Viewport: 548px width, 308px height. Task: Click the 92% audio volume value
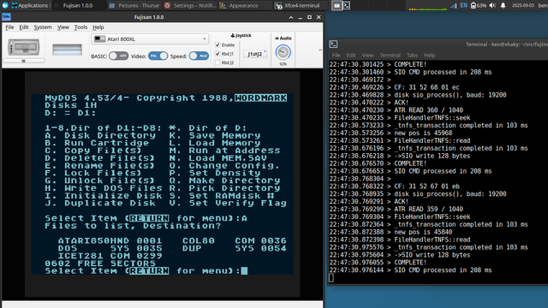[x=283, y=64]
